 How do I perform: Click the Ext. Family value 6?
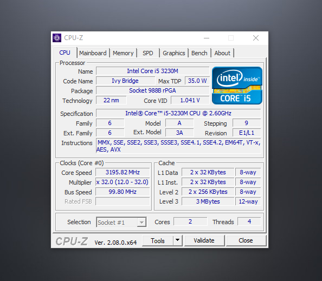110,133
